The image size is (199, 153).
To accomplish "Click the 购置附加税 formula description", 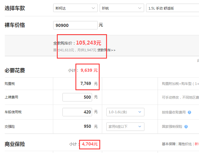I will pos(180,84).
